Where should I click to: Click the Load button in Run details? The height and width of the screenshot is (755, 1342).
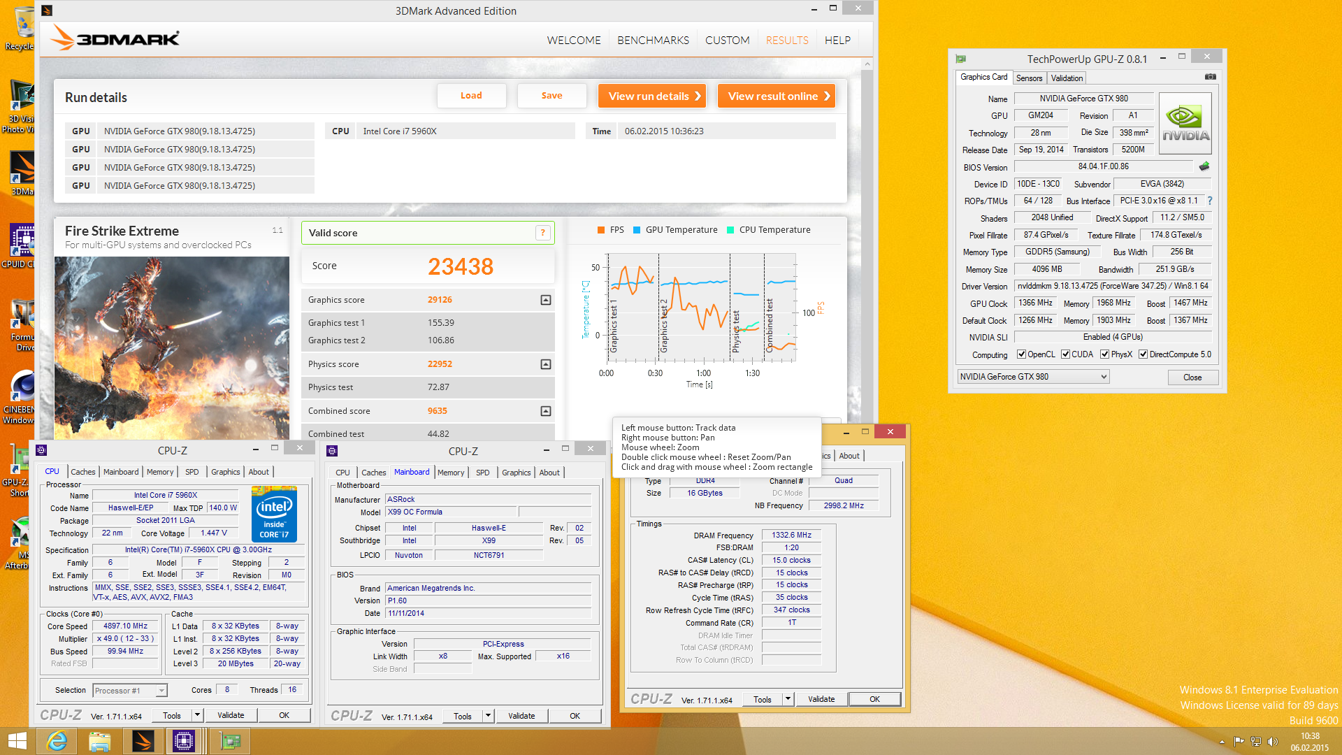coord(471,96)
